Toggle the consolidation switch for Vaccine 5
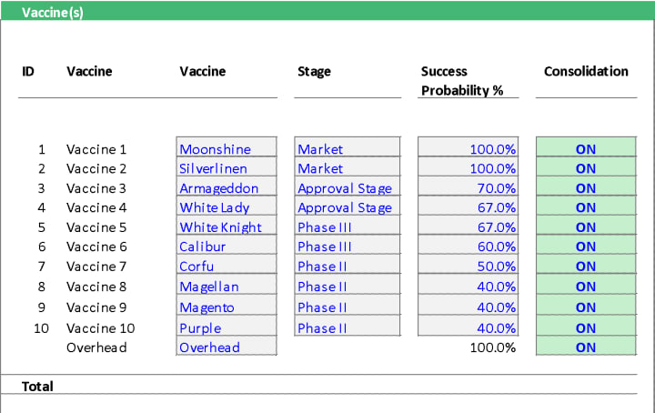 click(586, 225)
